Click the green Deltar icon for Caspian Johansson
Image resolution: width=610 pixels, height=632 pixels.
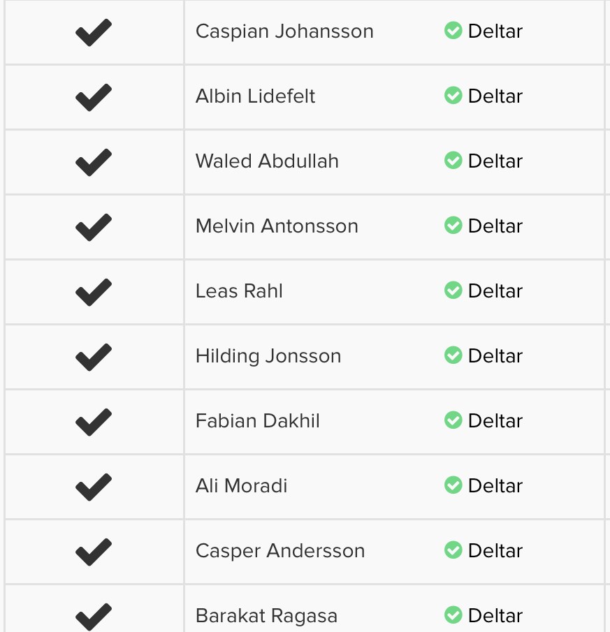tap(453, 31)
